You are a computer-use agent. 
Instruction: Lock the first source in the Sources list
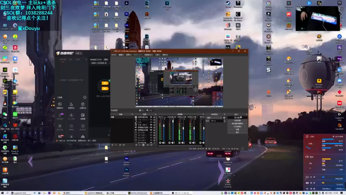155,117
